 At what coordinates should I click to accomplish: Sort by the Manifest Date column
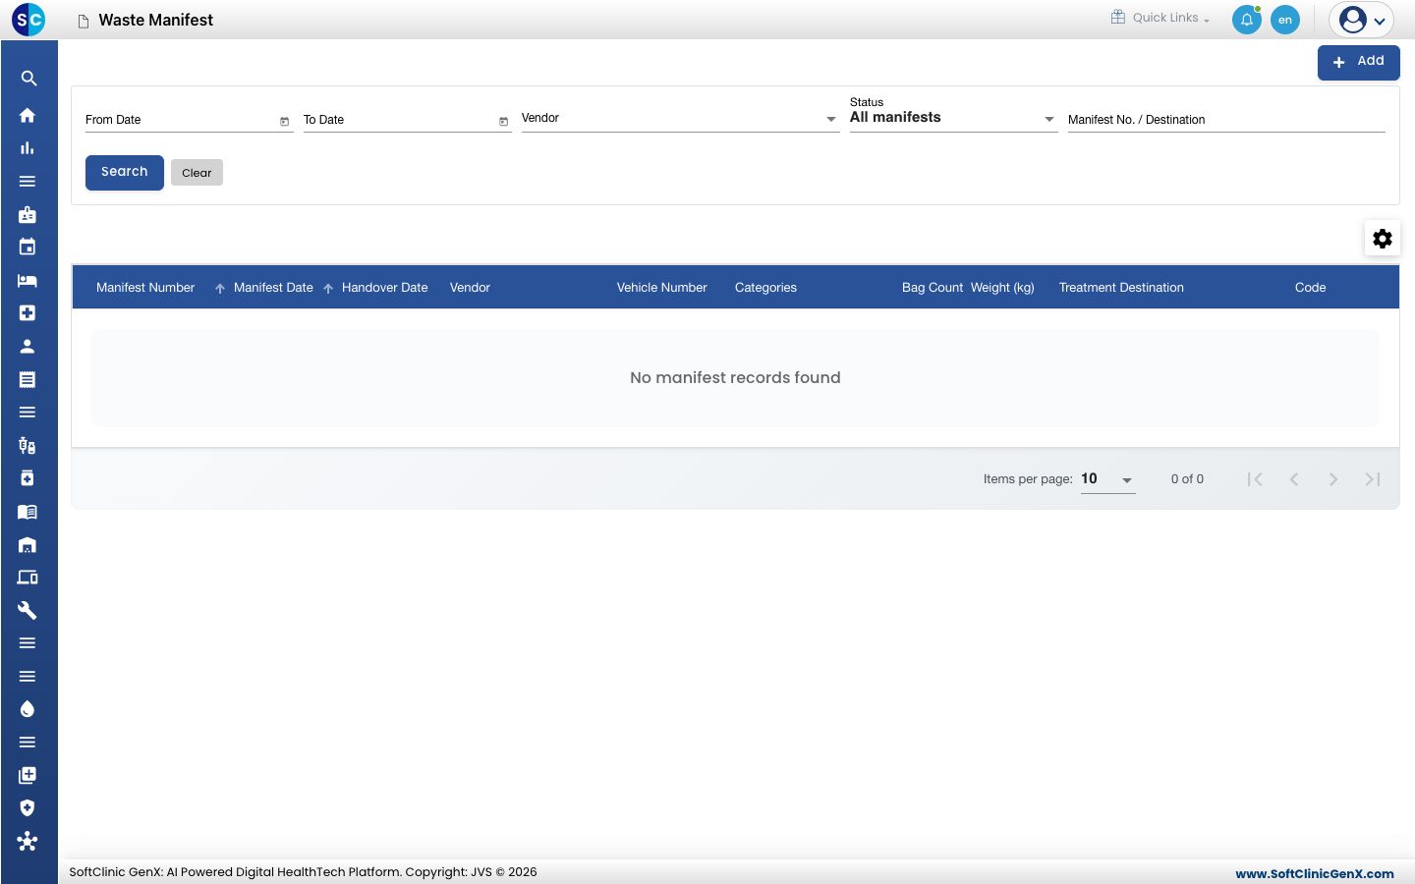click(273, 288)
